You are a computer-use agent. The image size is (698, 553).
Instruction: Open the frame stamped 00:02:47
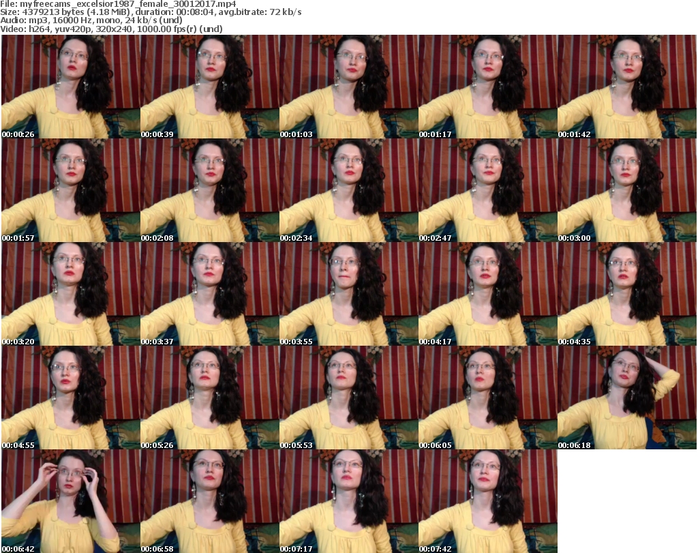(488, 190)
